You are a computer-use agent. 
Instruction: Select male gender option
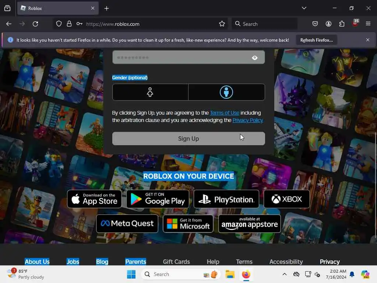(226, 92)
